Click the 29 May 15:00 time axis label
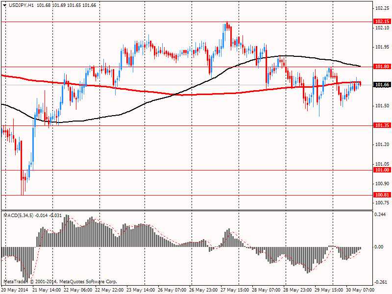Screen dimensions: 392x294 click(328, 290)
